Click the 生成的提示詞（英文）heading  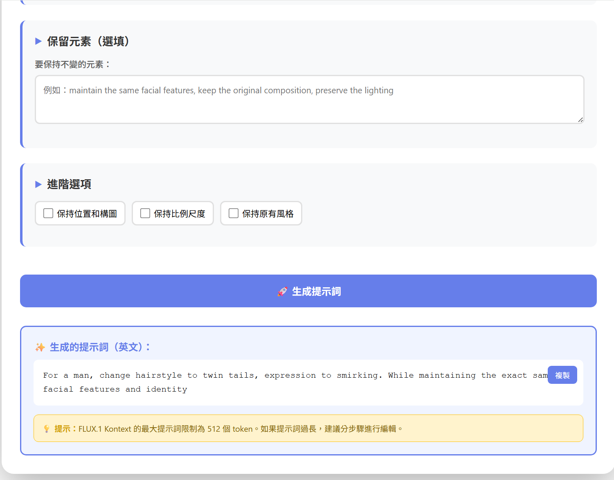100,347
